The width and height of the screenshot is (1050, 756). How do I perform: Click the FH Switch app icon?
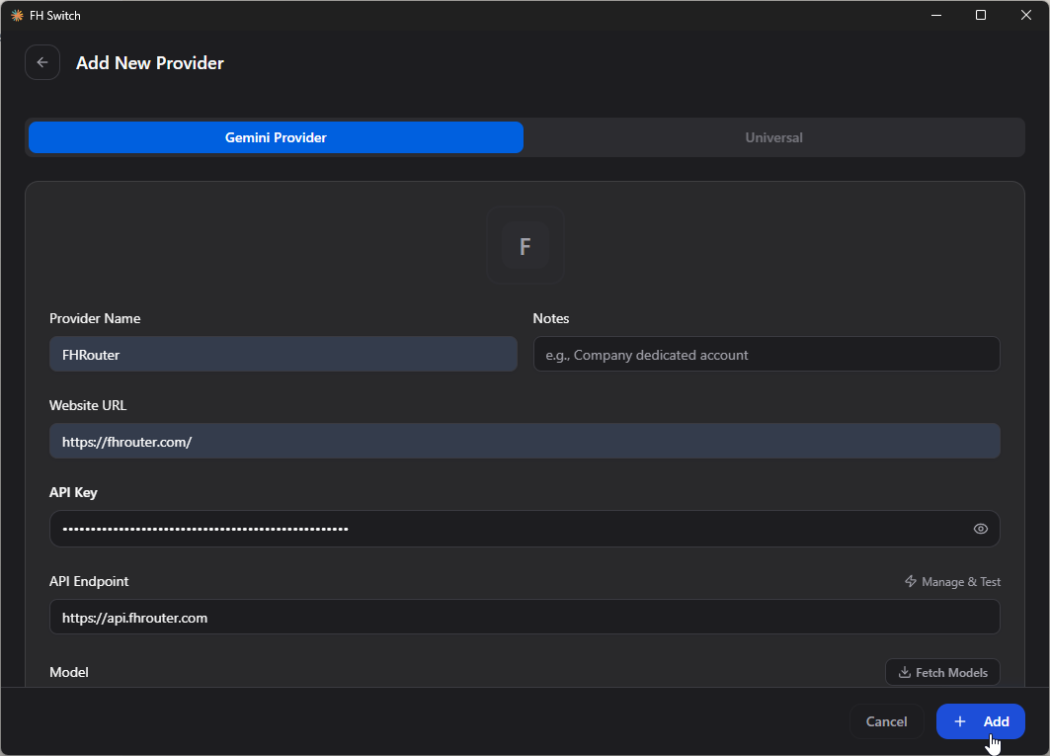pyautogui.click(x=17, y=15)
